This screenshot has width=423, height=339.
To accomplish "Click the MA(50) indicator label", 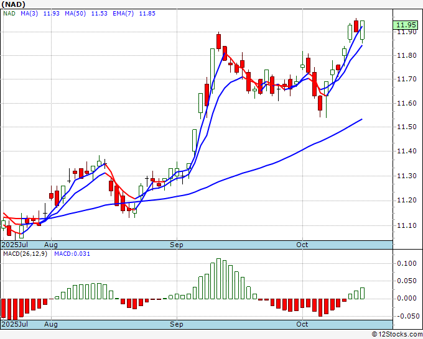I will [x=75, y=14].
